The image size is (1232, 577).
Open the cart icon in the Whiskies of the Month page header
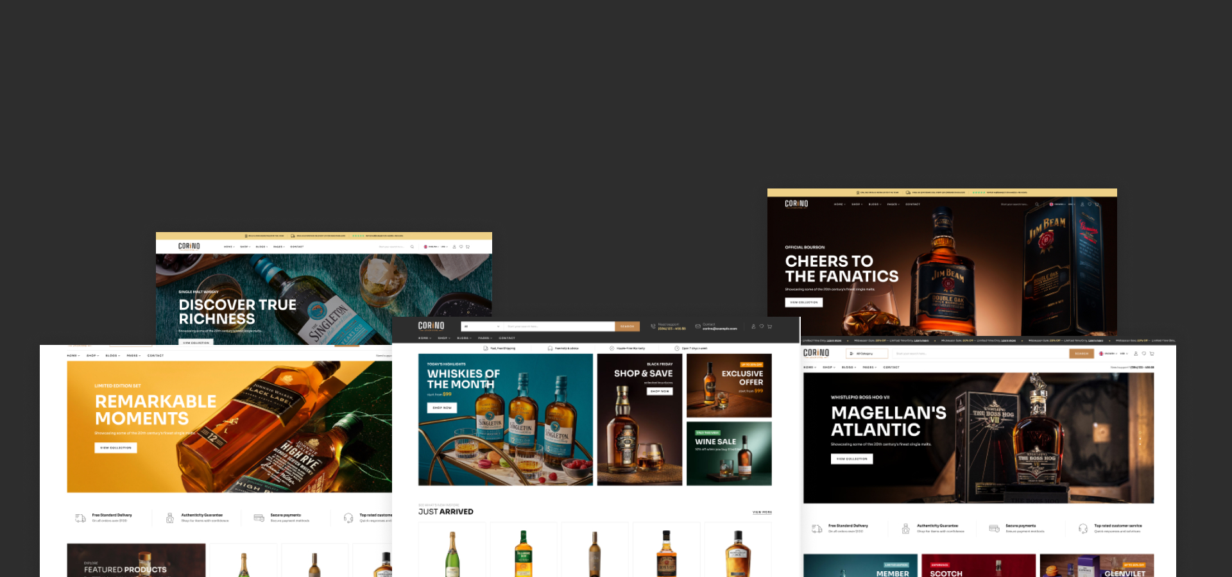[770, 326]
